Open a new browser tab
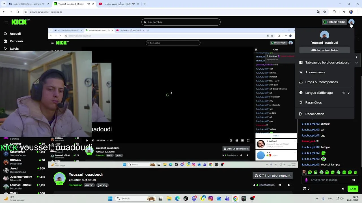Screen dimensions: 362x203 (x=145, y=4)
